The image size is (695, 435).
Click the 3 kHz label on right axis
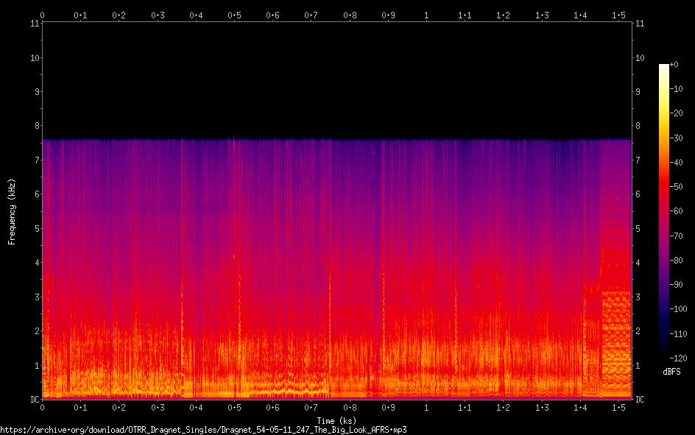click(638, 297)
